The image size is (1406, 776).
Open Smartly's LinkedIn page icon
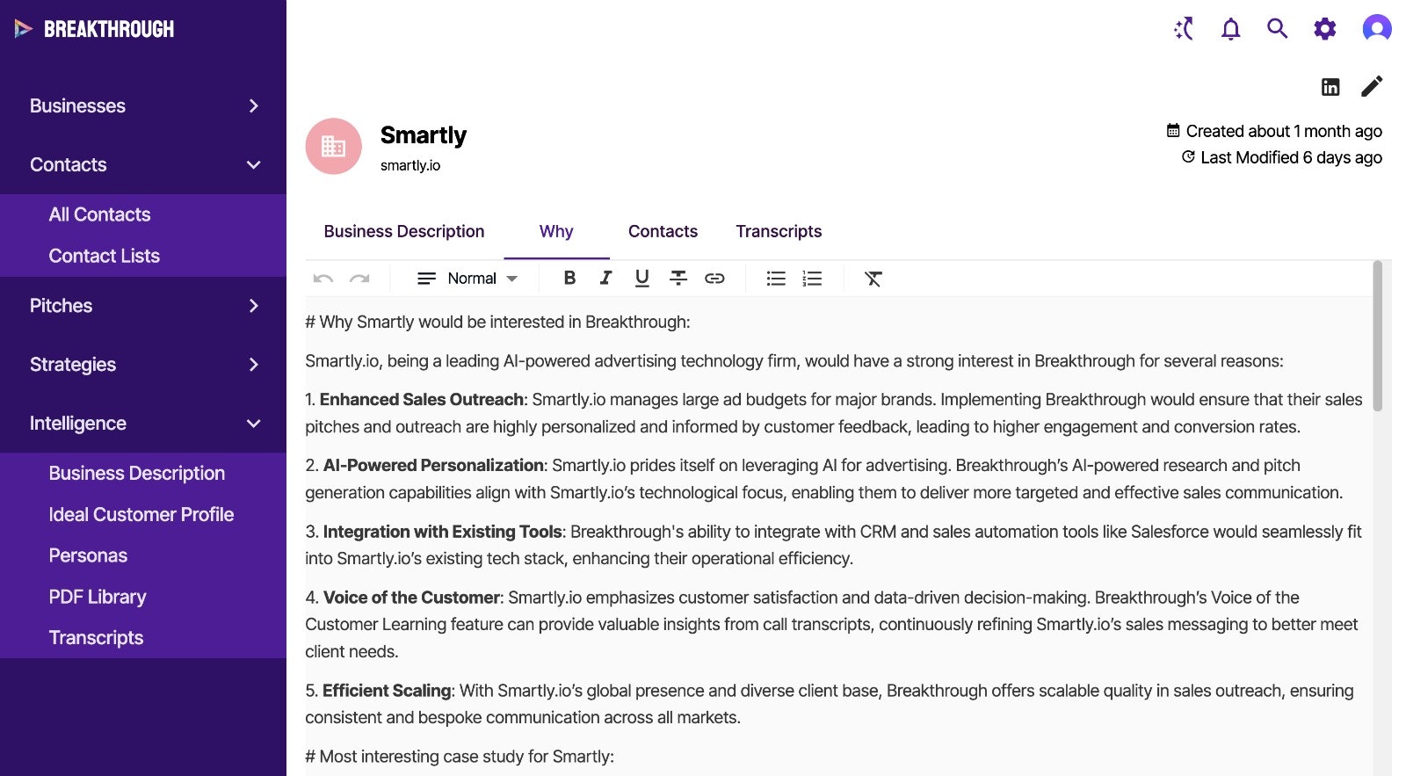(1330, 86)
